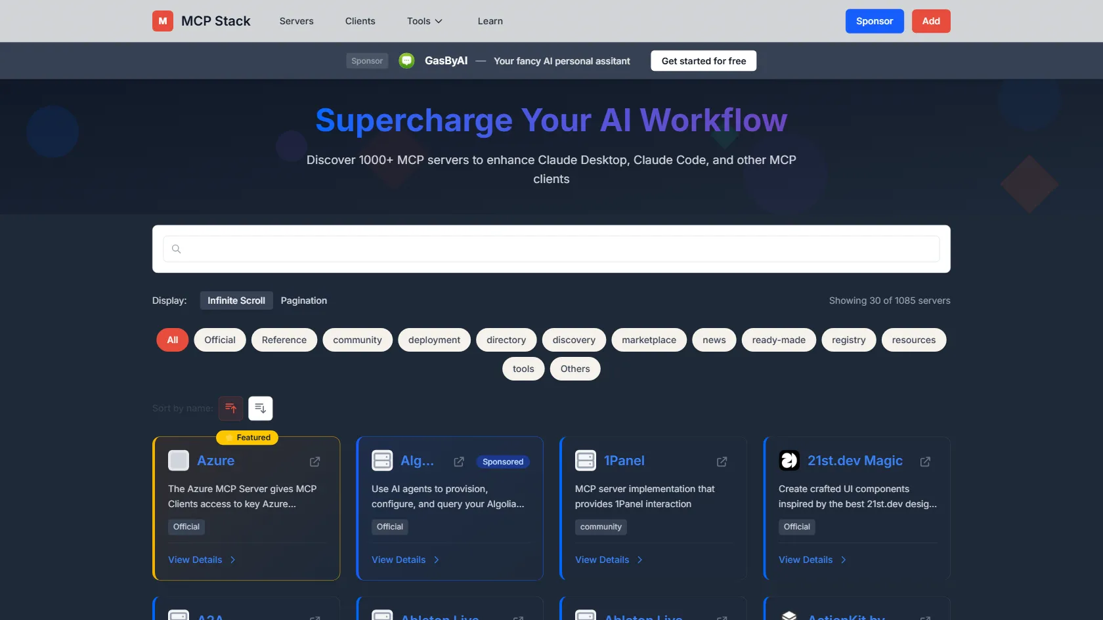Click the 1Panel card server icon

(x=586, y=461)
